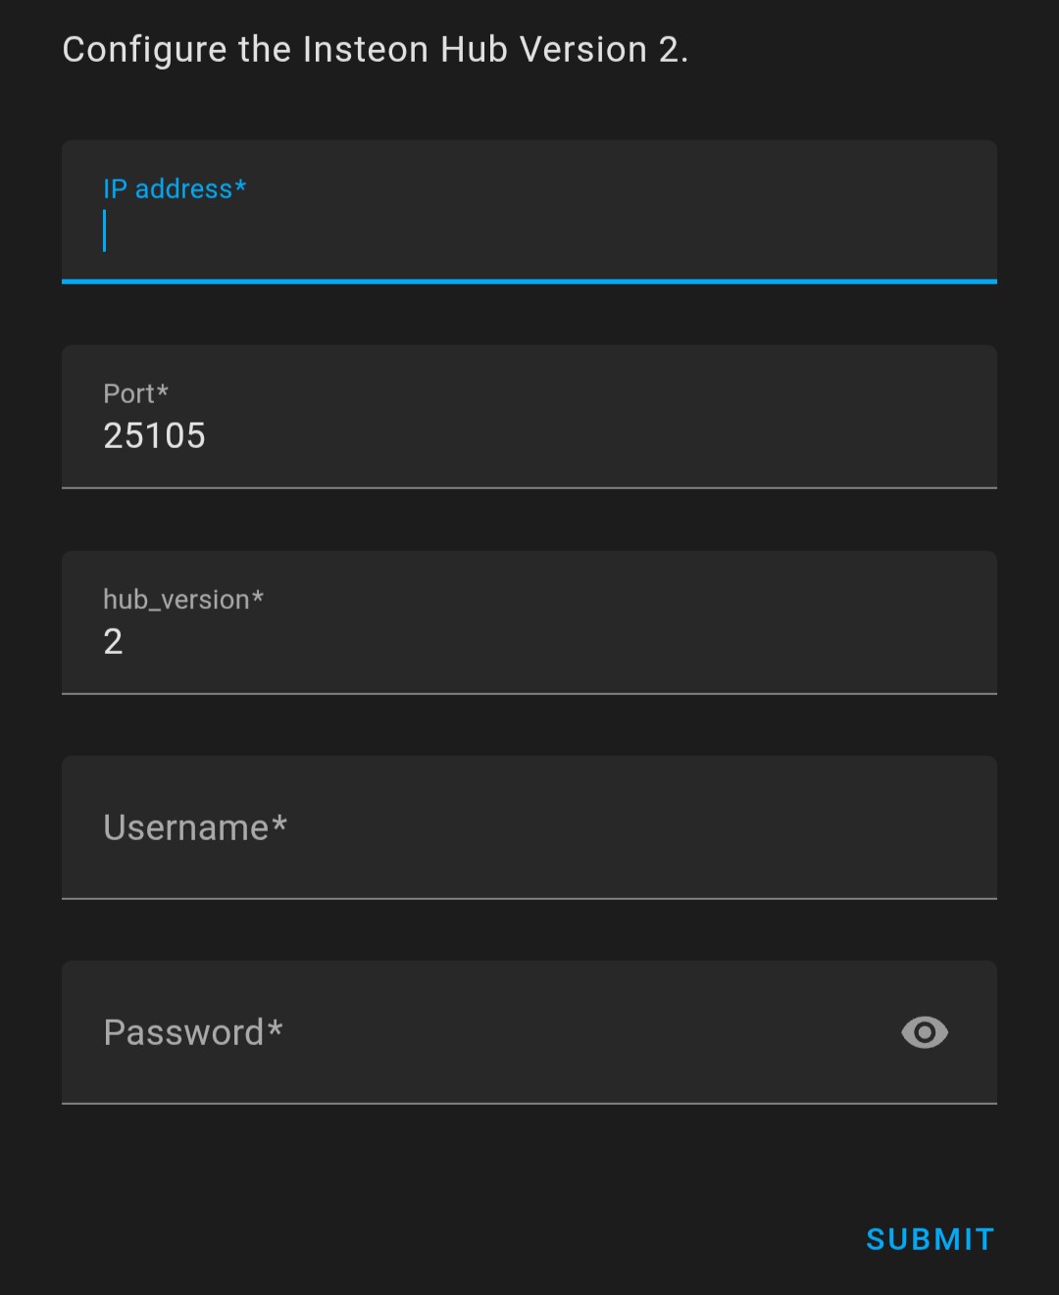Click the port value 25105

click(x=155, y=435)
